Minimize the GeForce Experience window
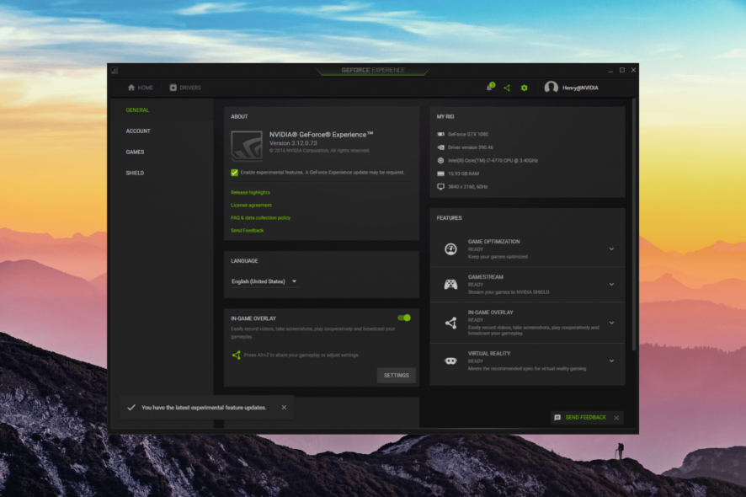 click(610, 71)
